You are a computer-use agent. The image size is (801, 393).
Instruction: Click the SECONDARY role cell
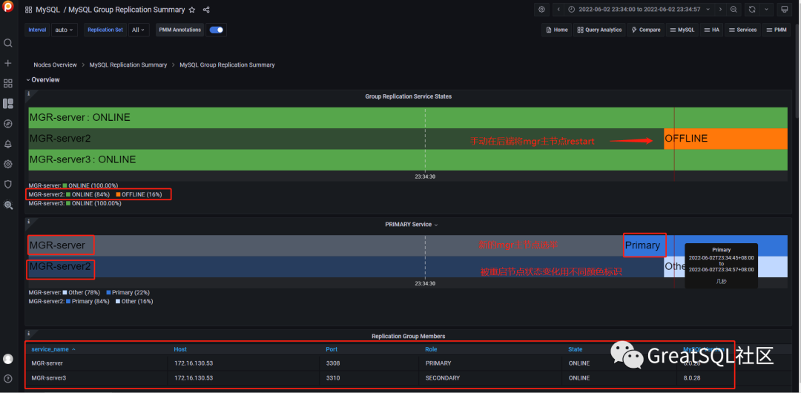442,377
